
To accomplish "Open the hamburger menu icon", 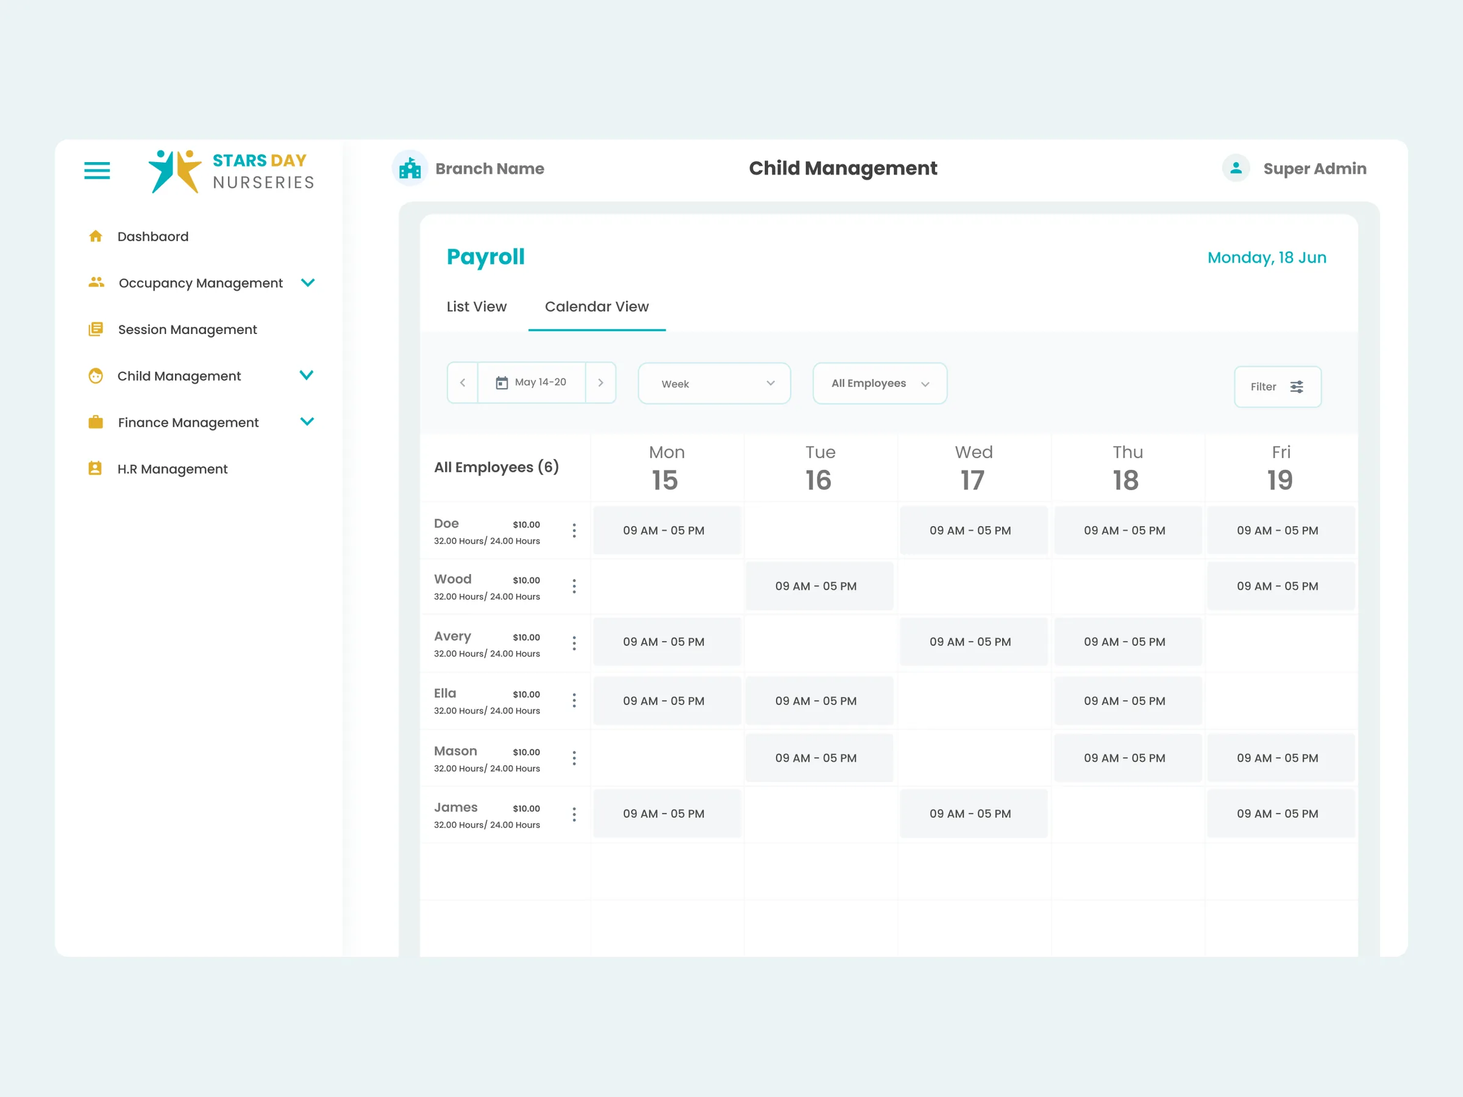I will click(96, 171).
